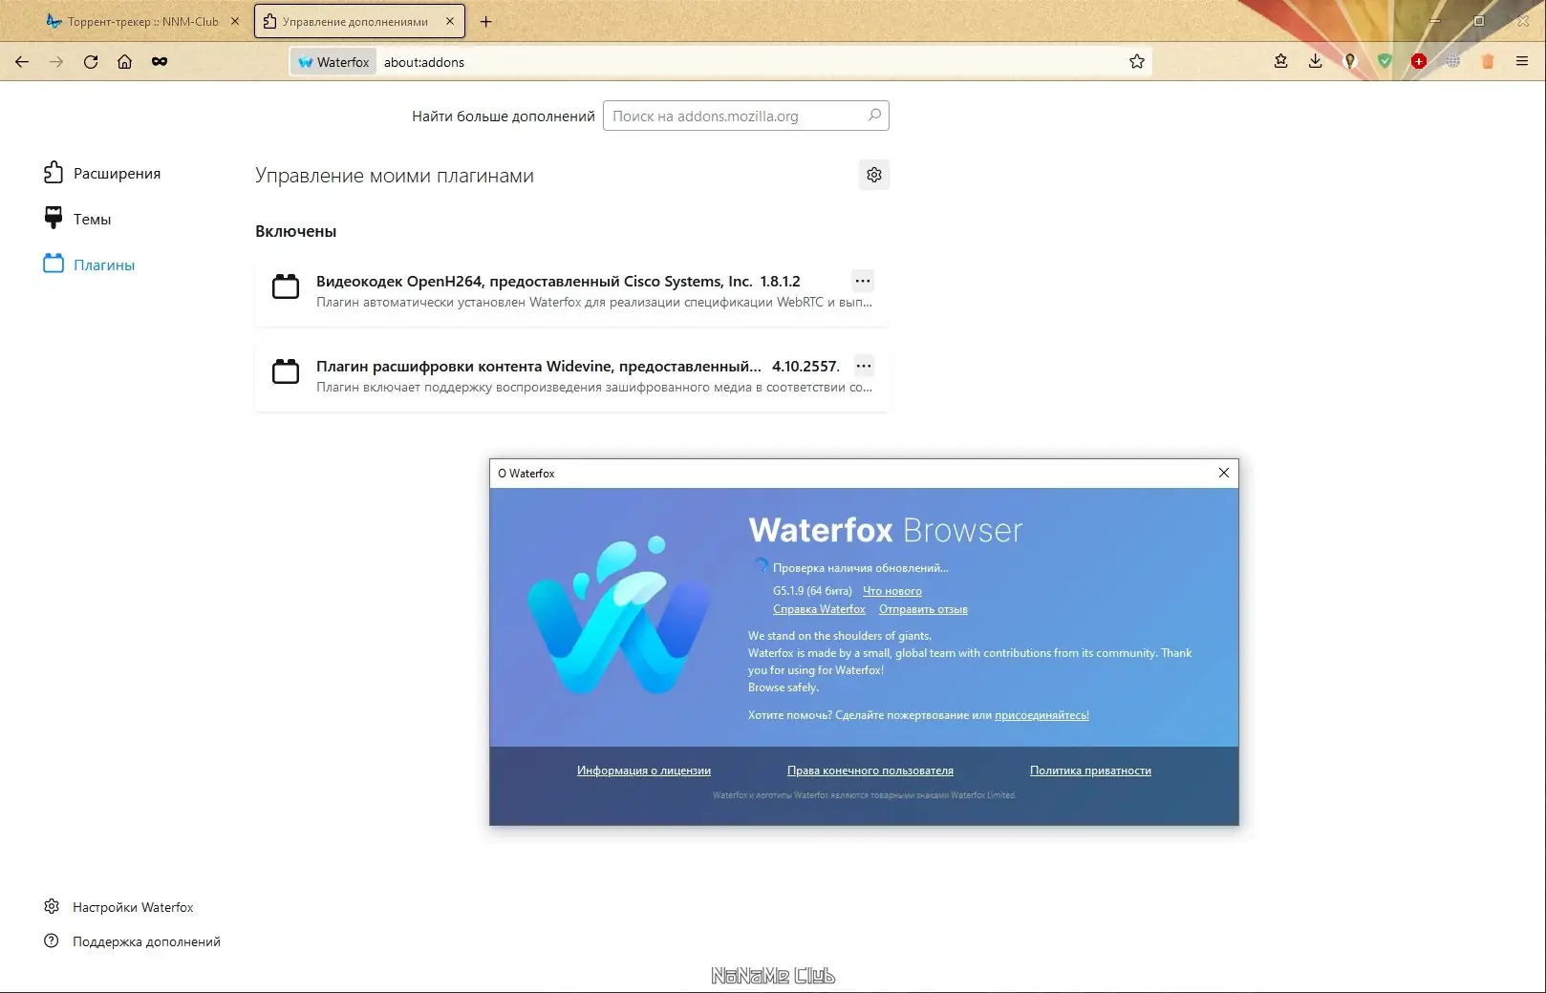The height and width of the screenshot is (993, 1546).
Task: Open the Расширения section
Action: pyautogui.click(x=102, y=173)
